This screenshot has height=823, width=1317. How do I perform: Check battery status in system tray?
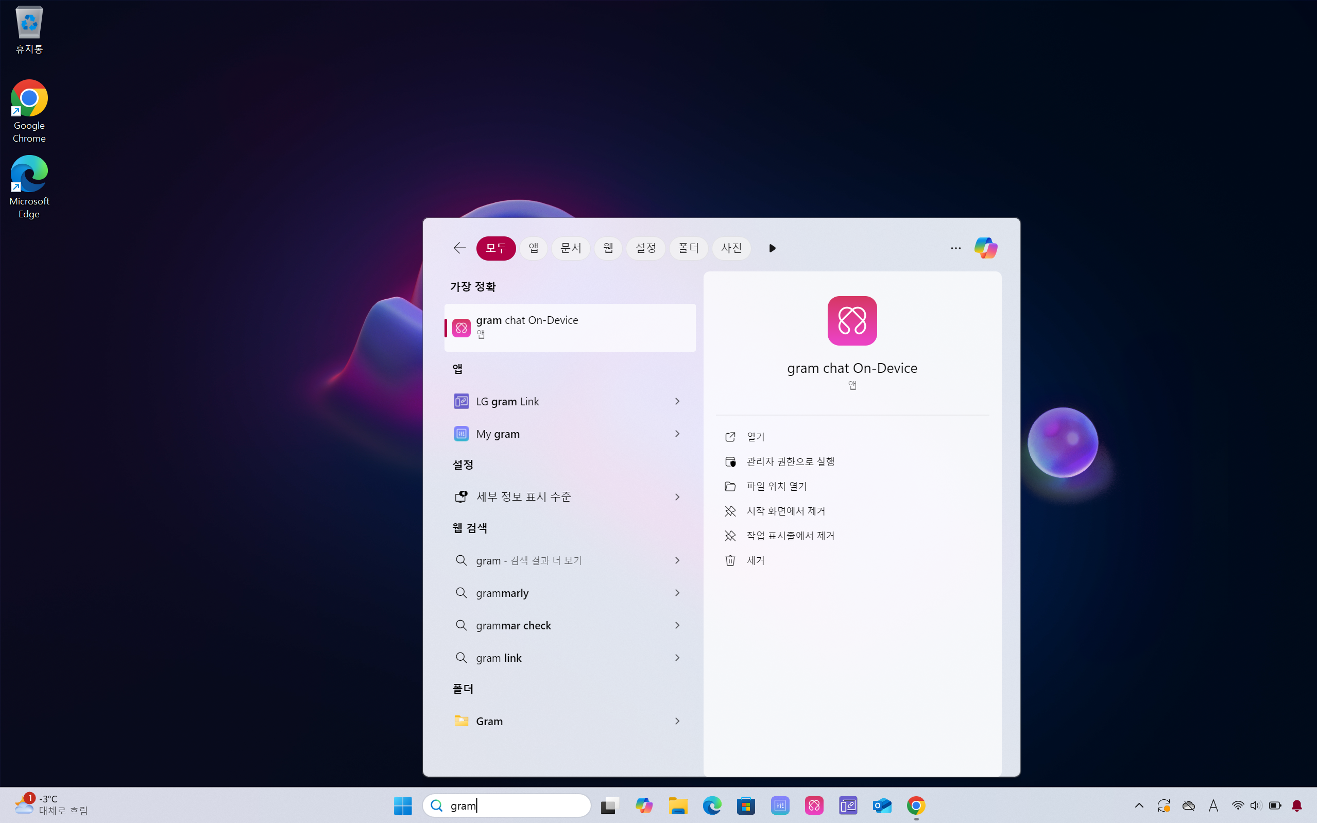[1275, 805]
